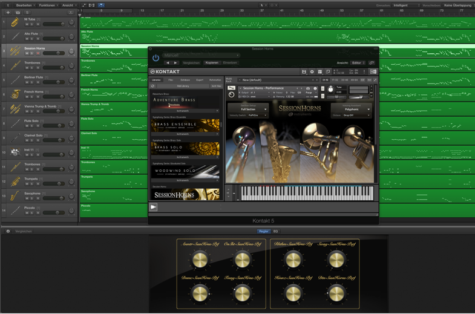Toggle the global Solo button in track header
This screenshot has height=314, width=475.
[27, 13]
